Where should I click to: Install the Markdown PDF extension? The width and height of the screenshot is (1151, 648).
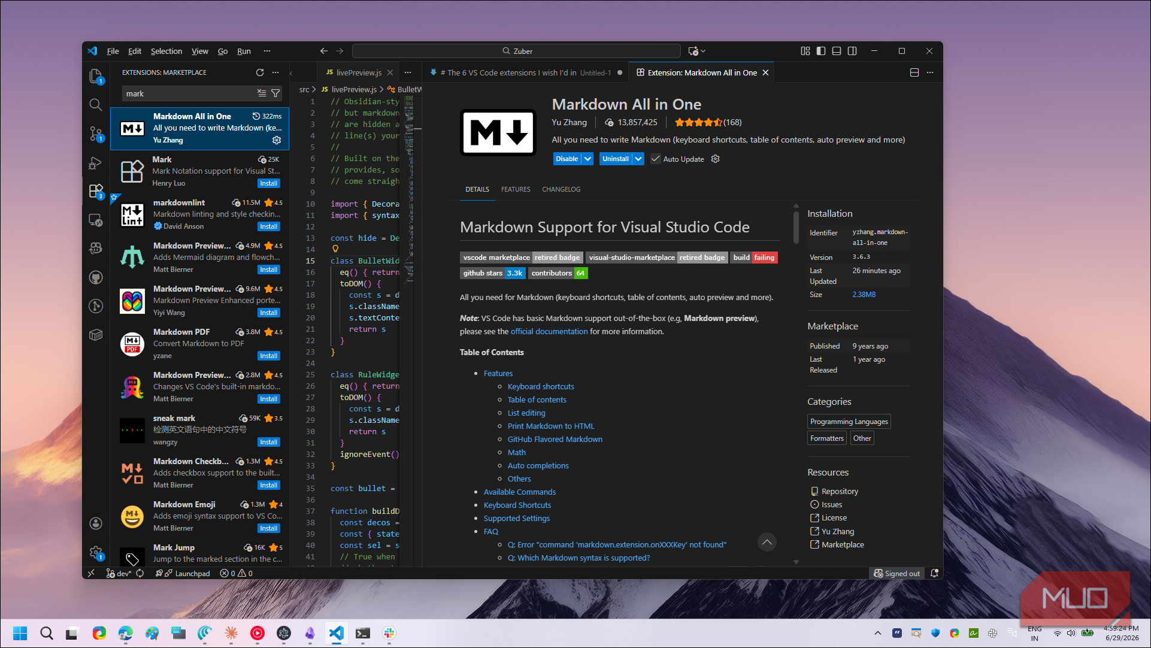point(268,356)
